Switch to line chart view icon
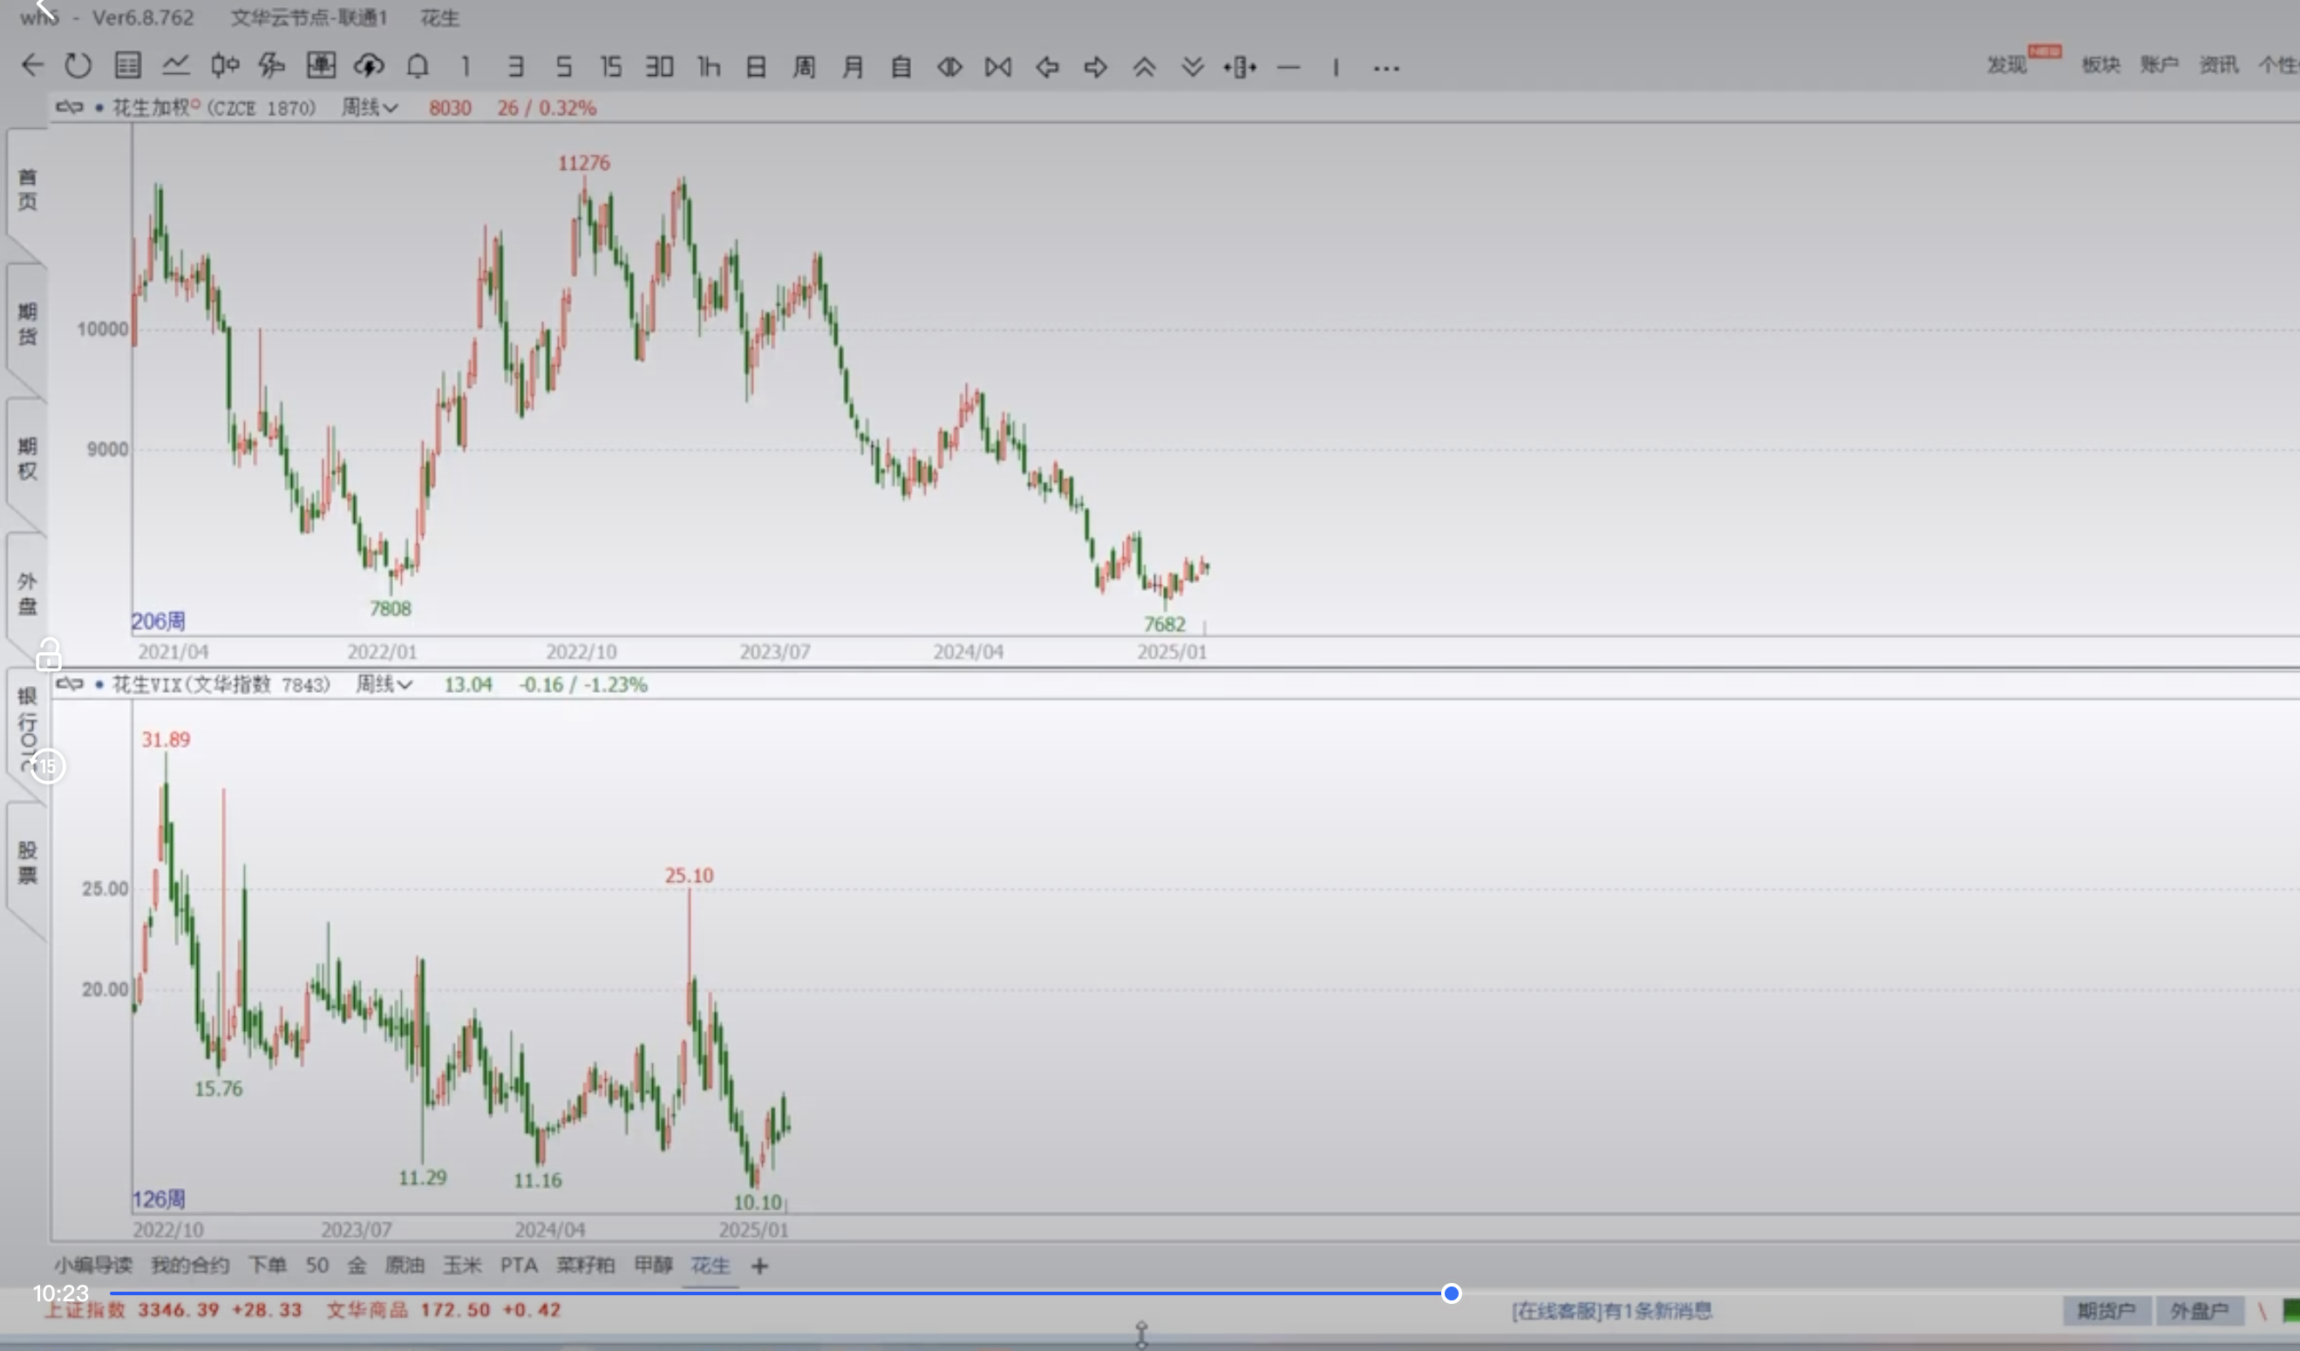Viewport: 2300px width, 1351px height. (176, 65)
